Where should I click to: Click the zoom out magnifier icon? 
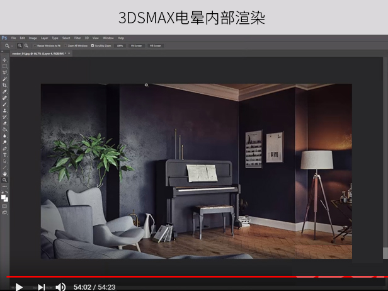point(26,46)
